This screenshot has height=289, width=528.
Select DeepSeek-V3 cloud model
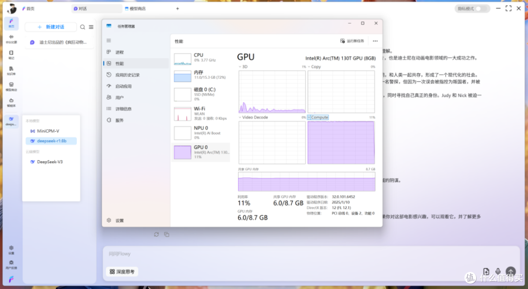(51, 162)
